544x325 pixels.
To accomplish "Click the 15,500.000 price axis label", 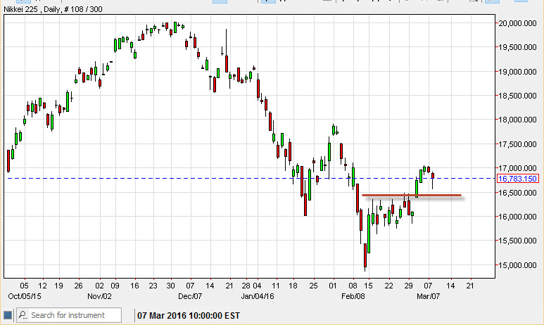I will tap(518, 241).
